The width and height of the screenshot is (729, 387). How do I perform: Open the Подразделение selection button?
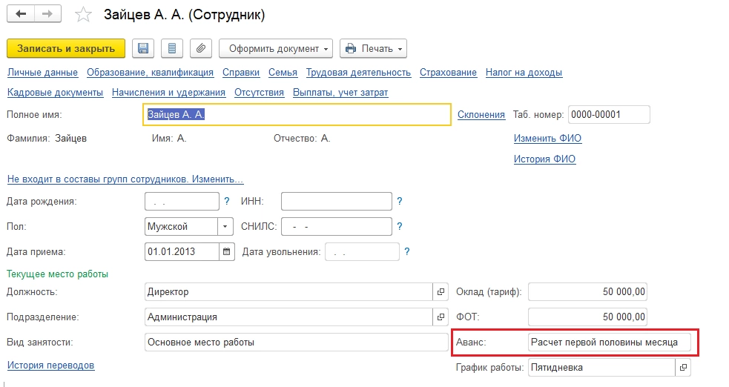point(440,317)
